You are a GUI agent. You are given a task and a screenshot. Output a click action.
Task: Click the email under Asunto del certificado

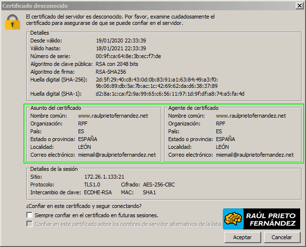click(116, 155)
